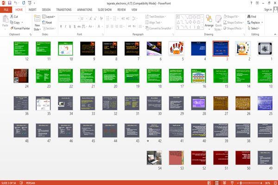Select slide 54 thumbnail with laptop image
Screen dimensions: 278x185
coord(154,158)
